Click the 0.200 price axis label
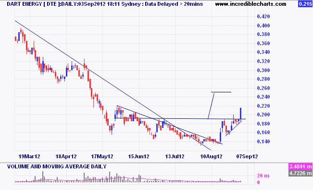313x190 pixels. pos(263,114)
